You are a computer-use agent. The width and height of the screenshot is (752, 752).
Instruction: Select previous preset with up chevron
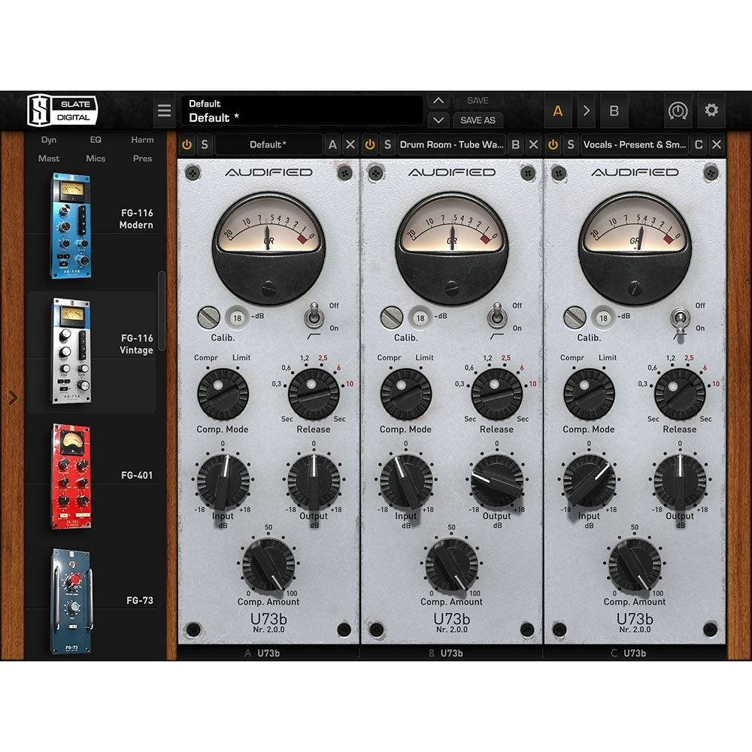[438, 101]
